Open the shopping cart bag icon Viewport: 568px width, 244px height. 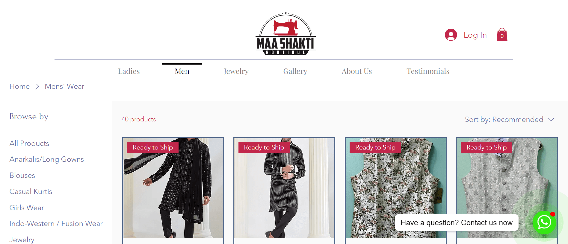[502, 35]
